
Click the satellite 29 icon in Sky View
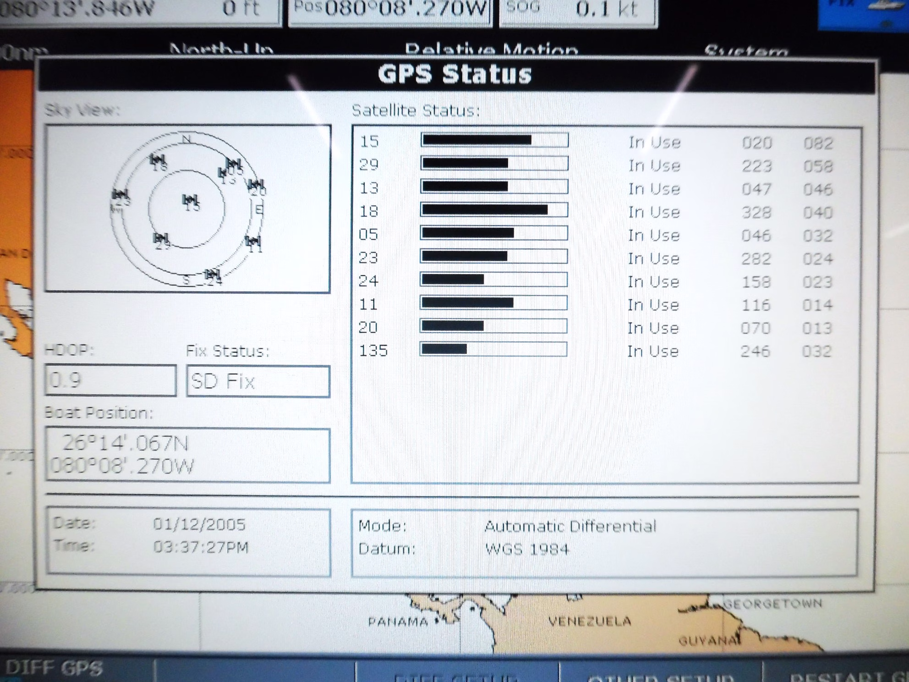(x=160, y=239)
